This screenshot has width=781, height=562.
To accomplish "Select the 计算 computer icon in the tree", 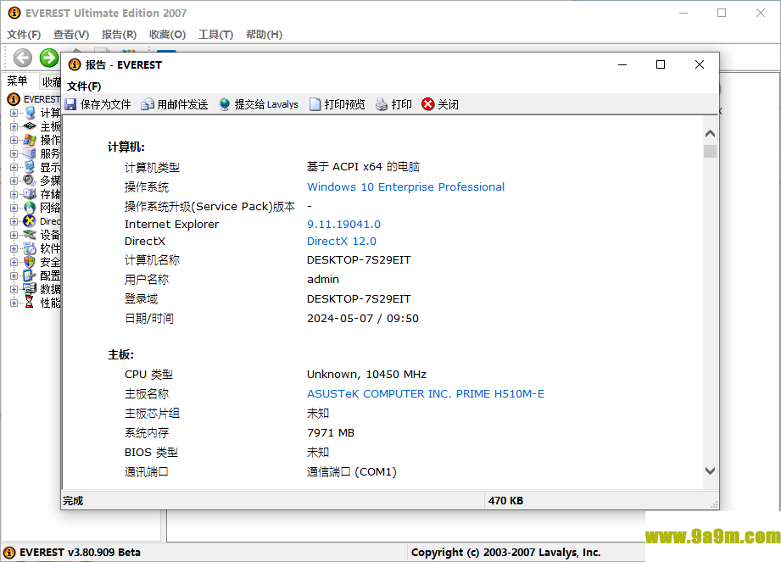I will 30,113.
